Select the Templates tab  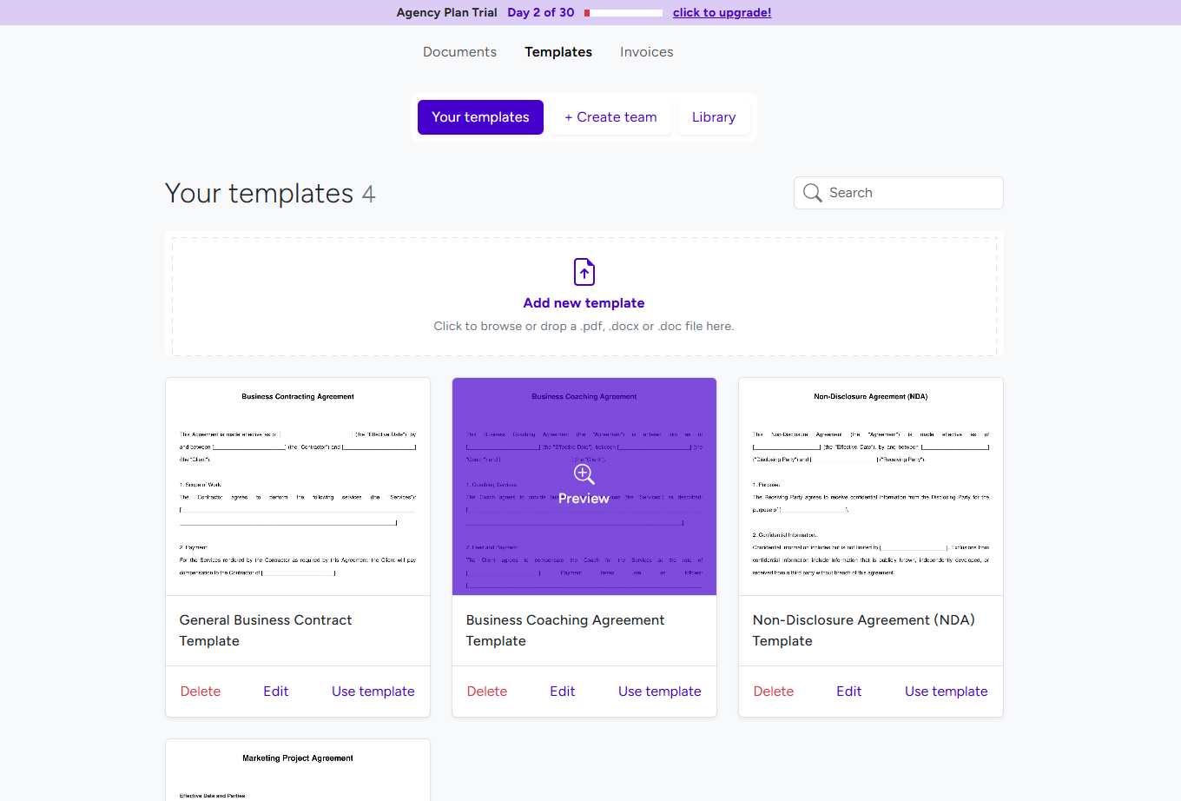pyautogui.click(x=558, y=52)
